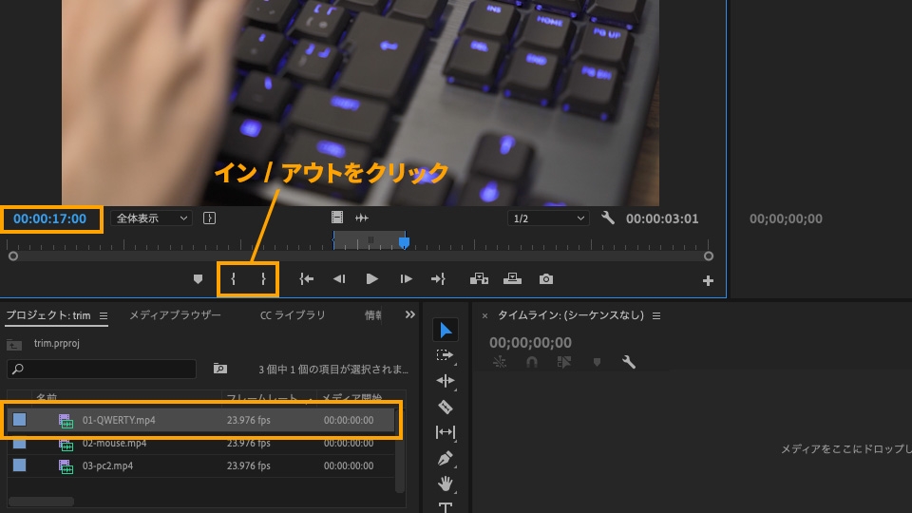Click the Insert edit icon

pyautogui.click(x=479, y=279)
